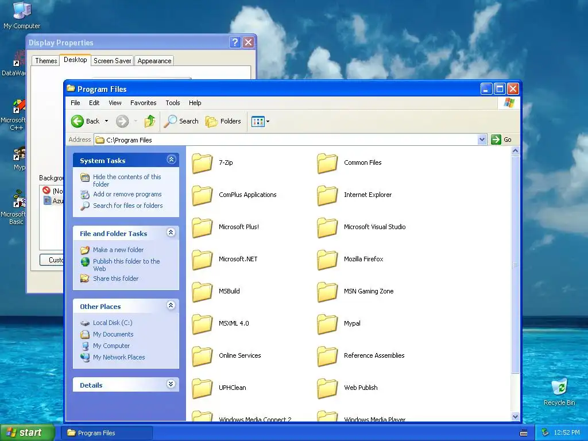Open the View menu
The width and height of the screenshot is (588, 441).
(x=115, y=103)
